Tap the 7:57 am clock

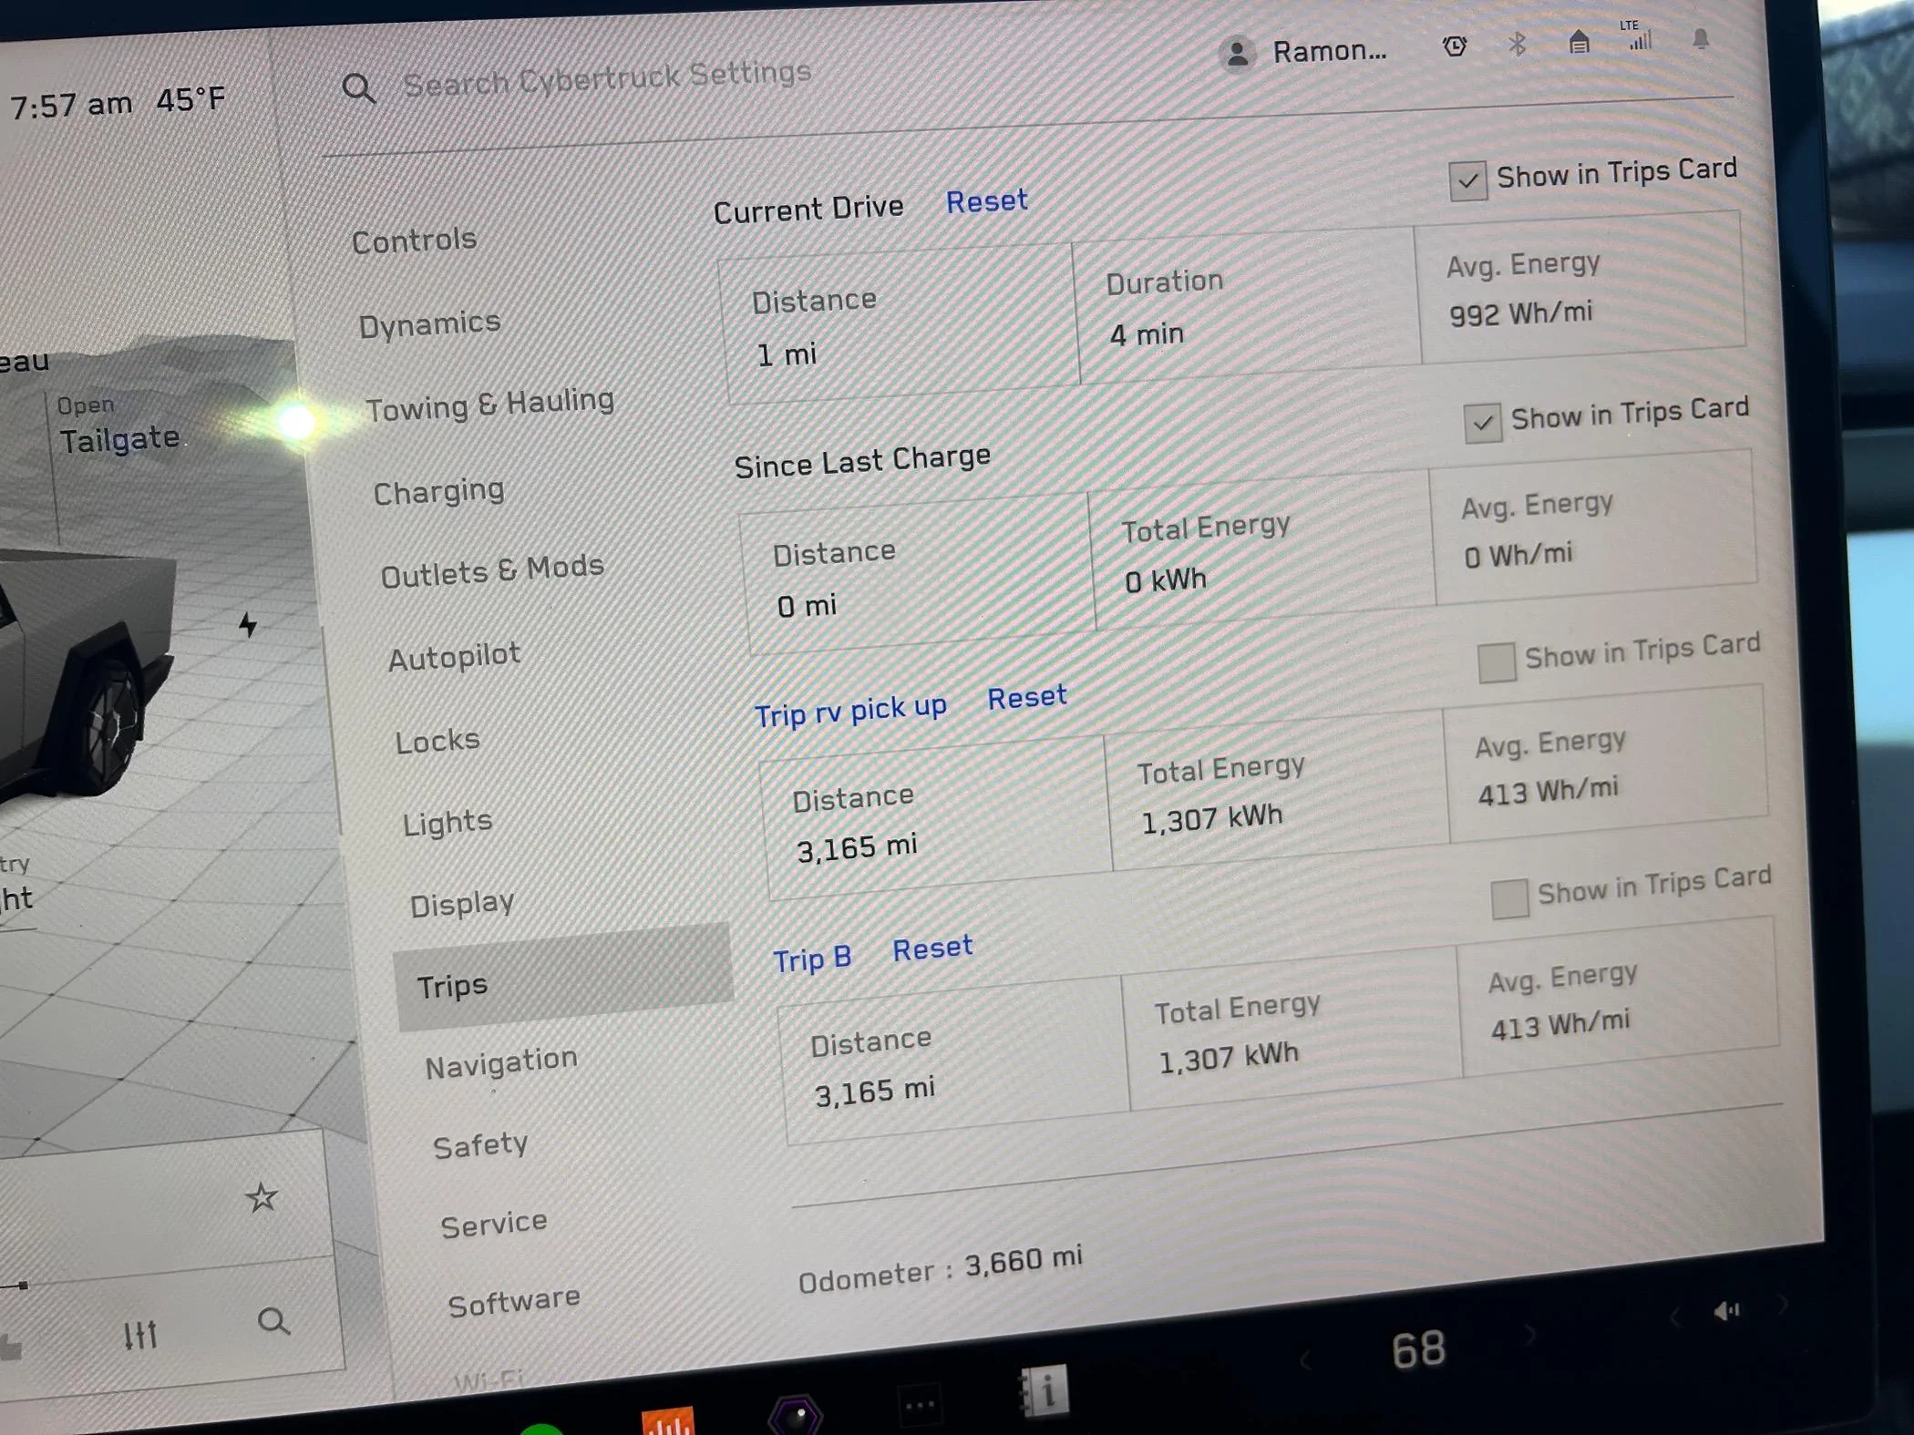point(70,106)
